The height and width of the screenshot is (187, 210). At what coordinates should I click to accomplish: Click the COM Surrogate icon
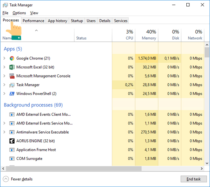click(12, 159)
